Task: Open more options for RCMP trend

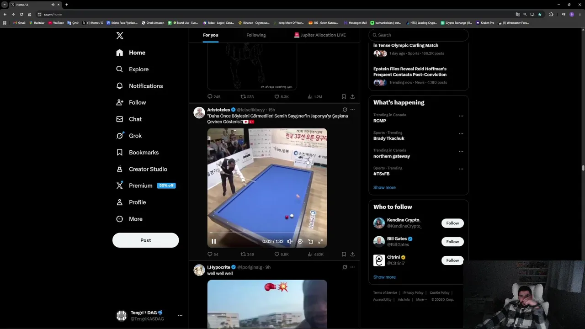Action: click(x=461, y=116)
